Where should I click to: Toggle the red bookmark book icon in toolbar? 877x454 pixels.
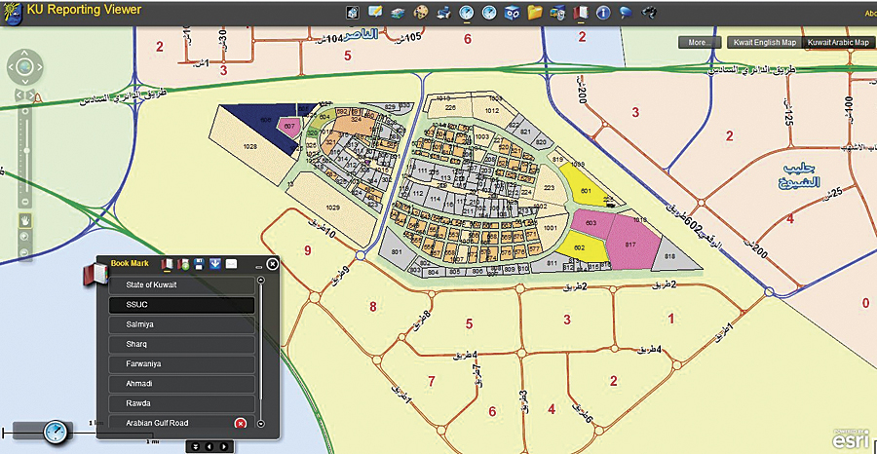(581, 13)
